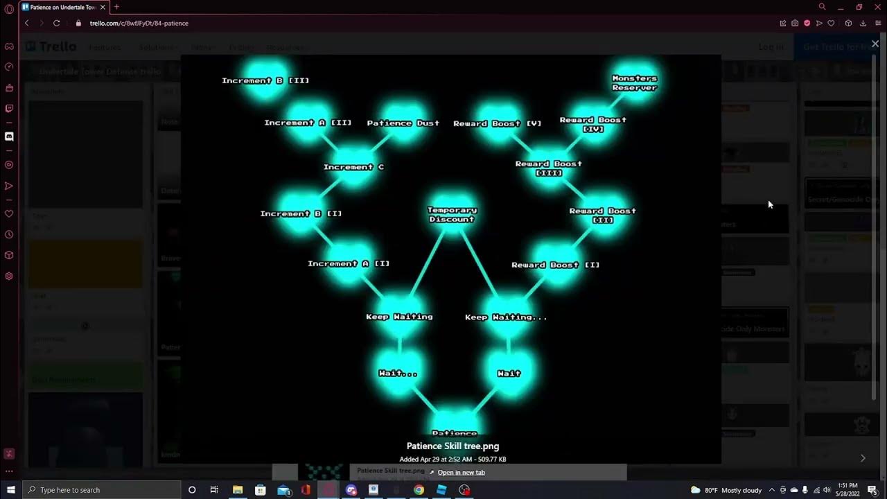Select the Patience Skill tree.png thumbnail
This screenshot has height=499, width=887.
(x=324, y=472)
